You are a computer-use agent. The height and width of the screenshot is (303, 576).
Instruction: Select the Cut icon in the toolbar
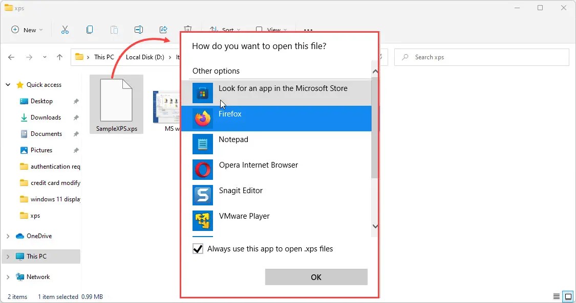[x=65, y=30]
